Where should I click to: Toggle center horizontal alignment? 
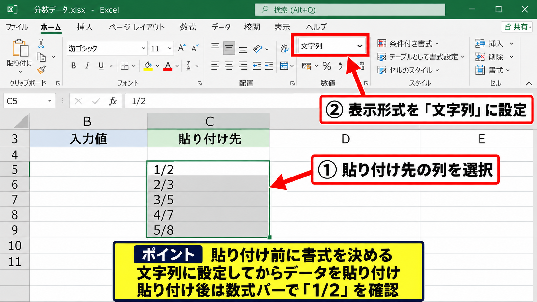point(229,66)
